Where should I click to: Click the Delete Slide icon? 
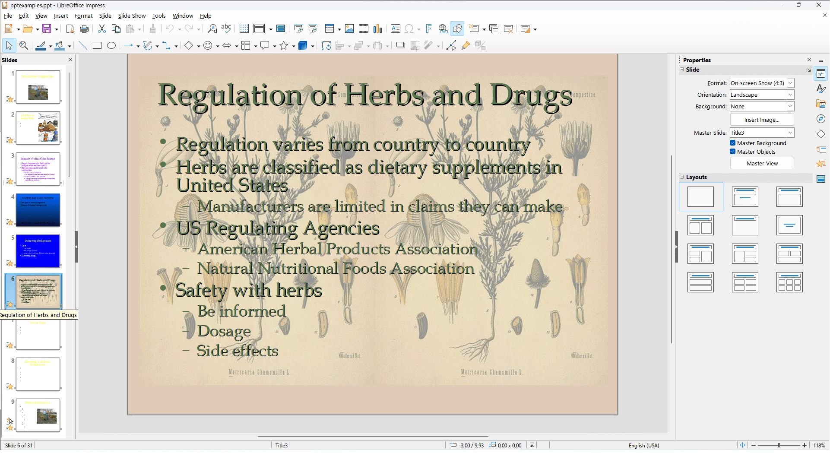pos(509,29)
